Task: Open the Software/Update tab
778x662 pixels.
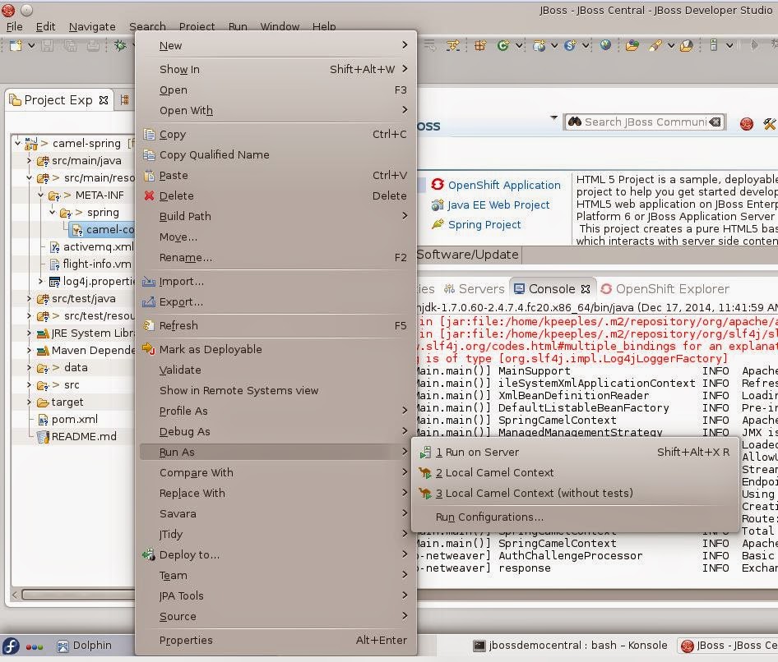Action: coord(467,255)
